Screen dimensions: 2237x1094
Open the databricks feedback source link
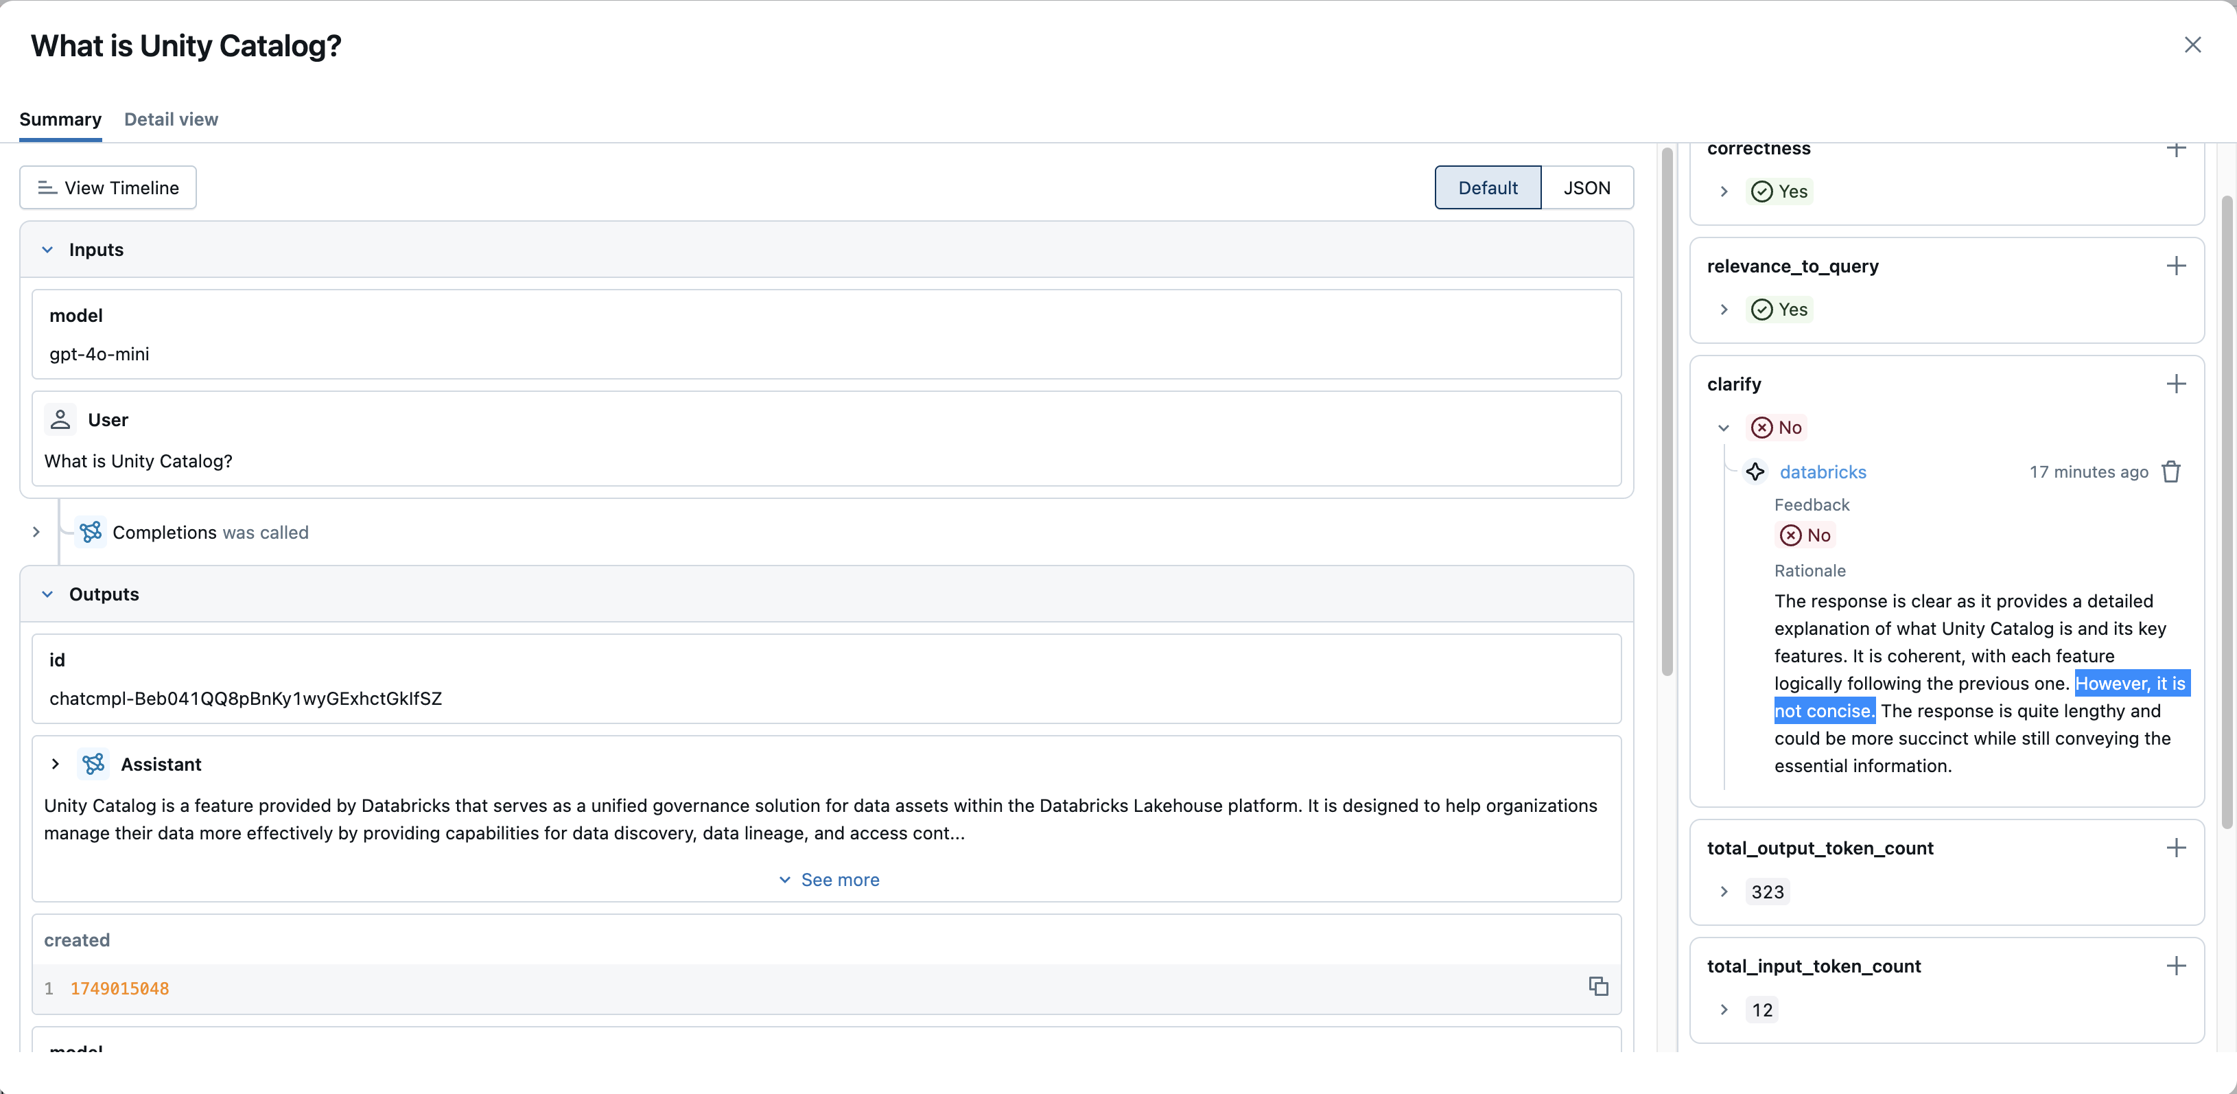pyautogui.click(x=1823, y=472)
